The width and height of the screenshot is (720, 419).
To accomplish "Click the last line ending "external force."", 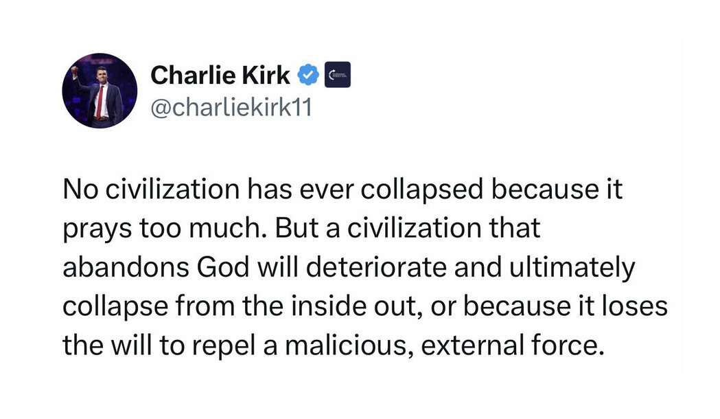I will (332, 344).
